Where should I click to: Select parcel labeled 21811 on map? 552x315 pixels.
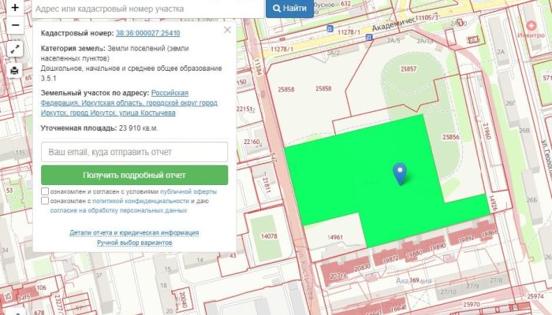[267, 183]
